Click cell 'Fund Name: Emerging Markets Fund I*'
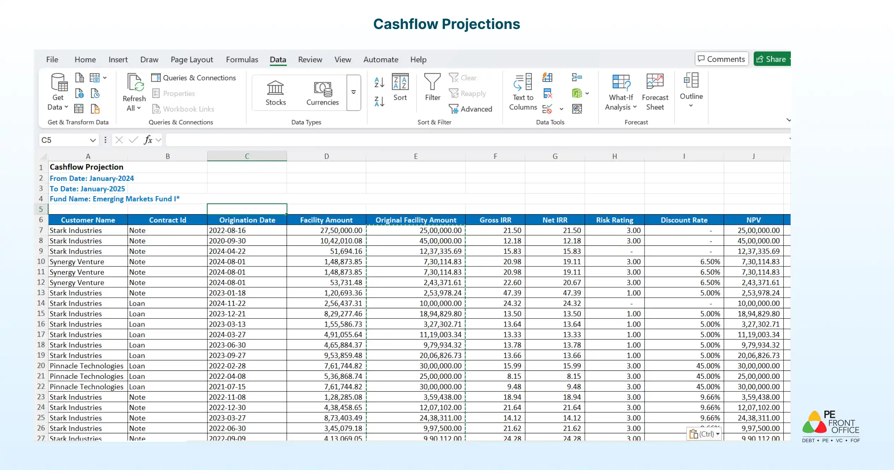This screenshot has width=894, height=470. pyautogui.click(x=114, y=199)
